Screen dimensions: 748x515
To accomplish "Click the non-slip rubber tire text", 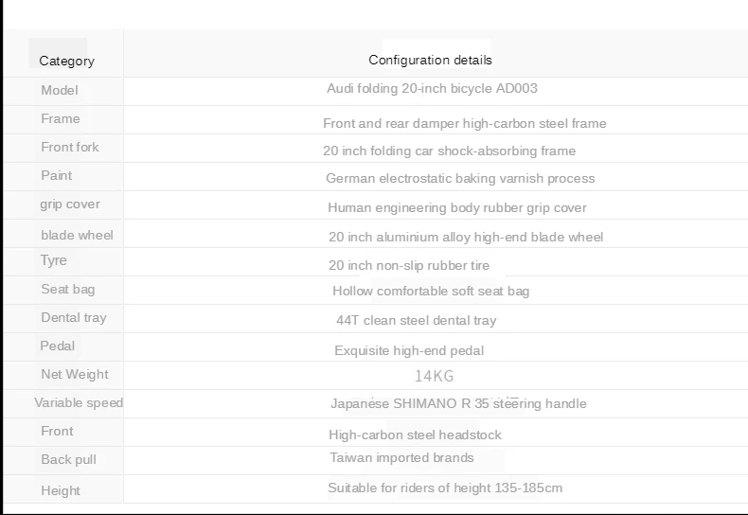I will coord(409,265).
